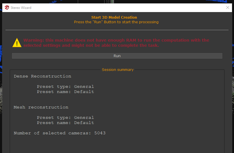This screenshot has height=153, width=234.
Task: Click Mesh reconstruction's "Preset name: Default" line
Action: pos(65,123)
